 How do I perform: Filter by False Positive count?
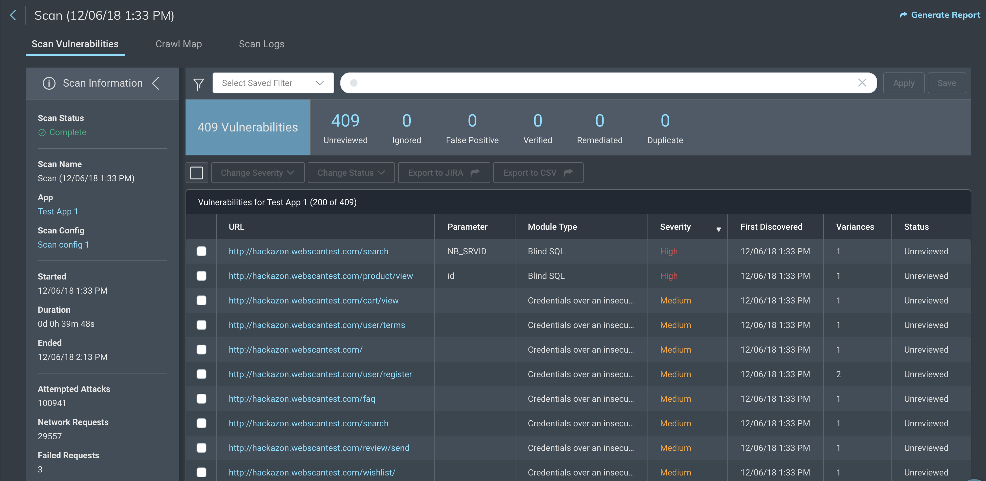click(472, 128)
